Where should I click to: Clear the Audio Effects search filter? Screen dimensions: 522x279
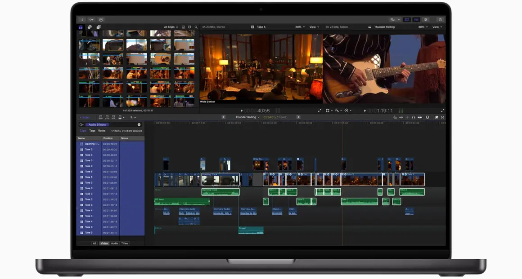[x=139, y=124]
